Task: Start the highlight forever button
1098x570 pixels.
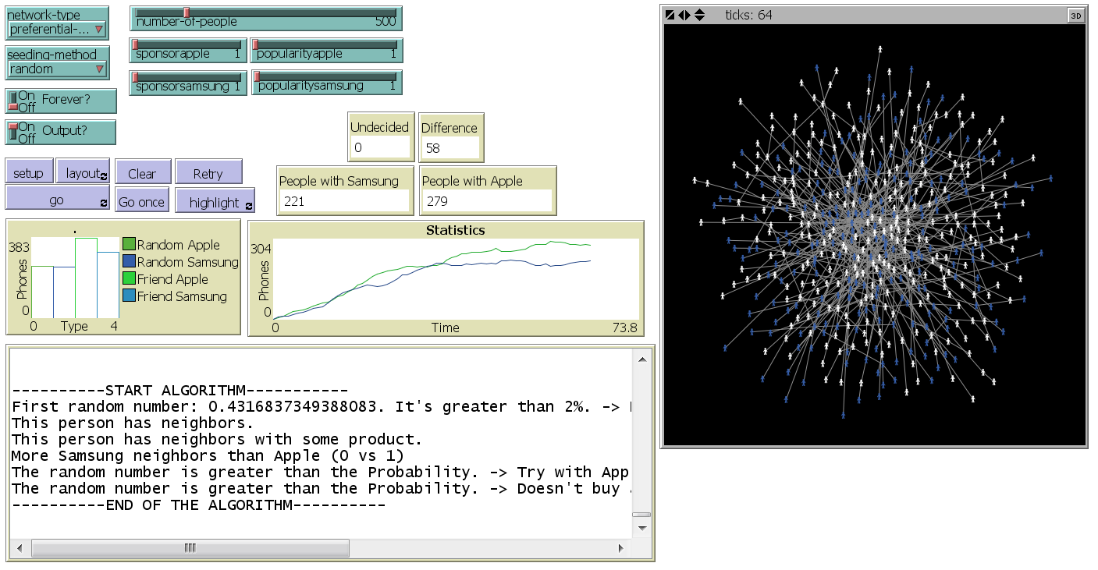Action: (215, 202)
